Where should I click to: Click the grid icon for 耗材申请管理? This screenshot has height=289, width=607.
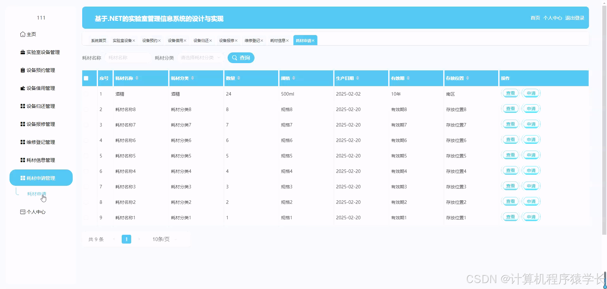coord(22,178)
